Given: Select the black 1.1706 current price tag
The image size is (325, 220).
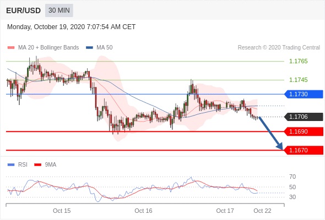Looking at the screenshot, I should click(304, 117).
